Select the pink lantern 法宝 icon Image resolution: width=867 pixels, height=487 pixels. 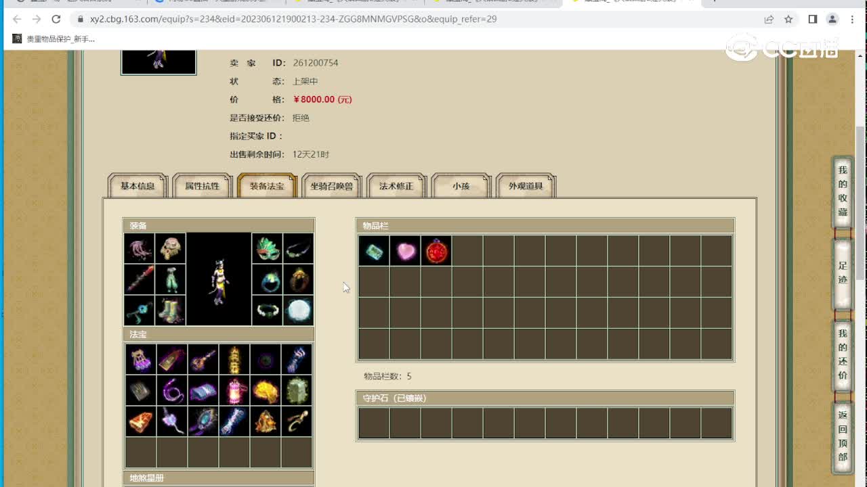pyautogui.click(x=234, y=390)
